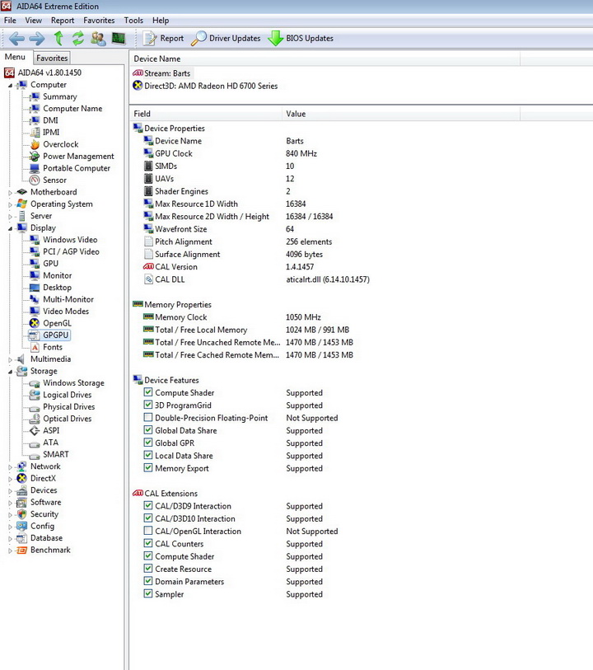
Task: Collapse the Storage tree node
Action: point(10,372)
